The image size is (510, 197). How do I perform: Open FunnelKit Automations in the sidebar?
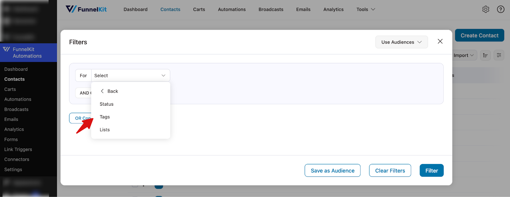pyautogui.click(x=28, y=53)
